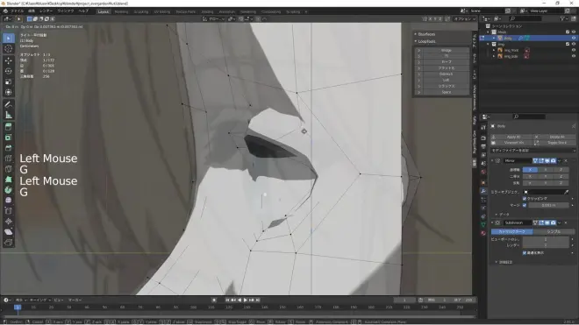This screenshot has width=579, height=325.
Task: Toggle visibility eye of img_front object
Action: point(574,50)
